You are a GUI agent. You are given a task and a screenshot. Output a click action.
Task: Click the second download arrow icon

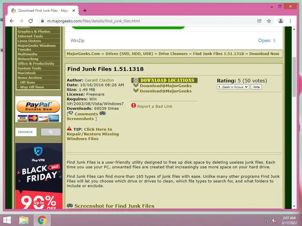coord(136,91)
